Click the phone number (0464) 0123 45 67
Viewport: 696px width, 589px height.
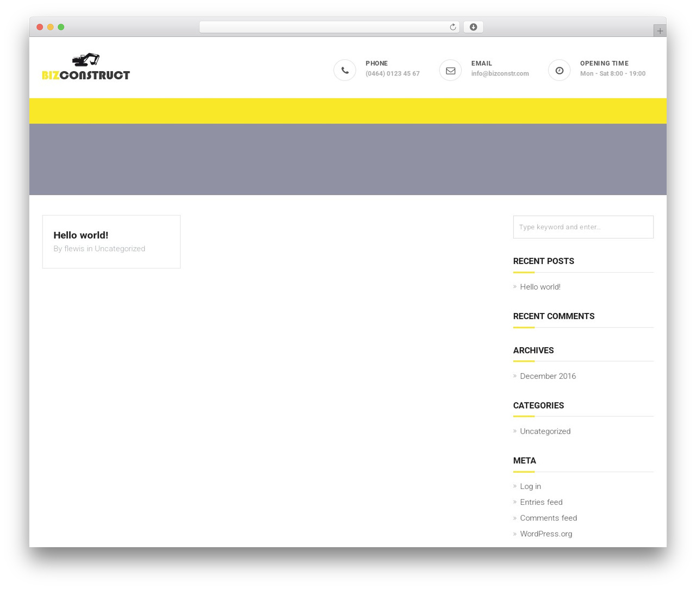click(393, 74)
